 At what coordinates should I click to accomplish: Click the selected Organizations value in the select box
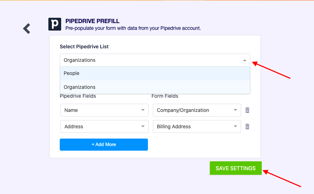point(80,60)
